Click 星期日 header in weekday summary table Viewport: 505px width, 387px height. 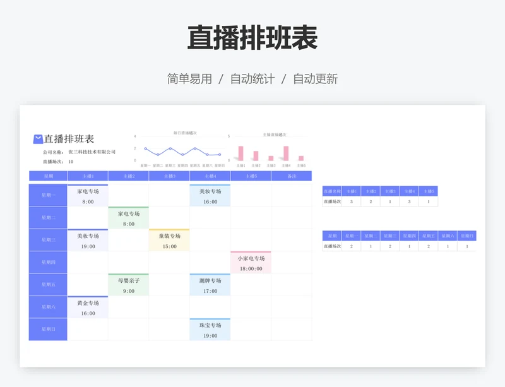coord(467,236)
